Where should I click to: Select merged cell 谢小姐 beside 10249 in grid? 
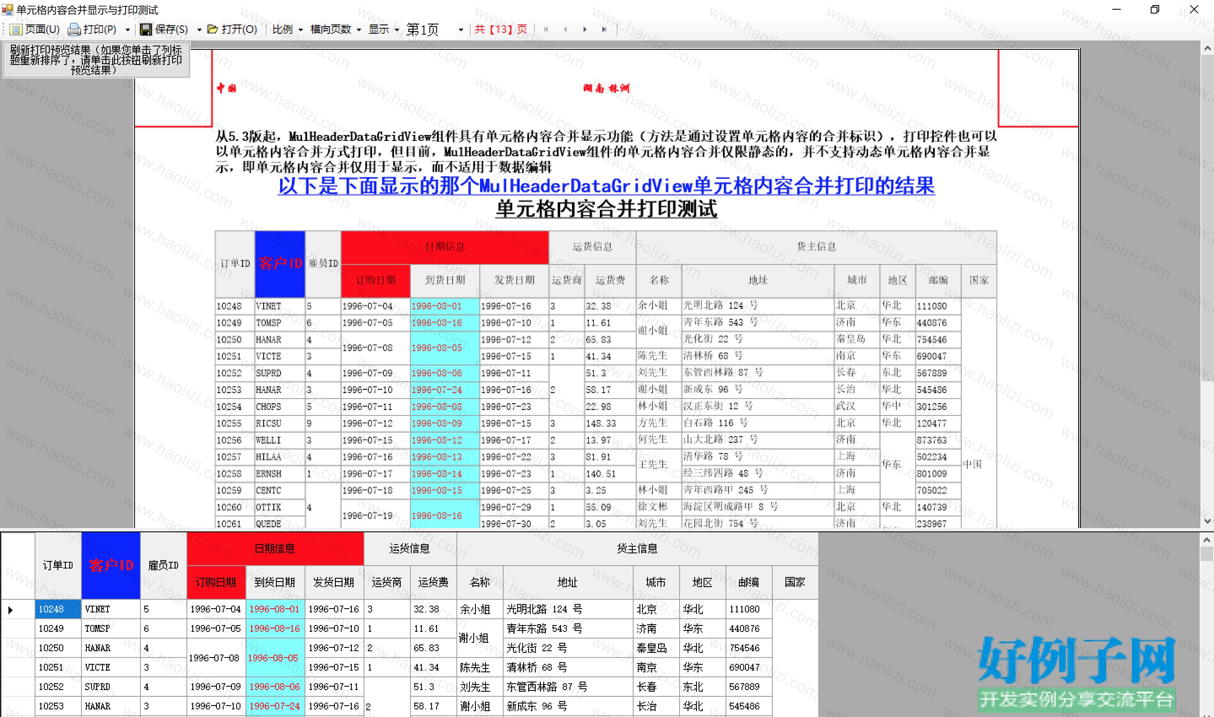click(x=480, y=638)
